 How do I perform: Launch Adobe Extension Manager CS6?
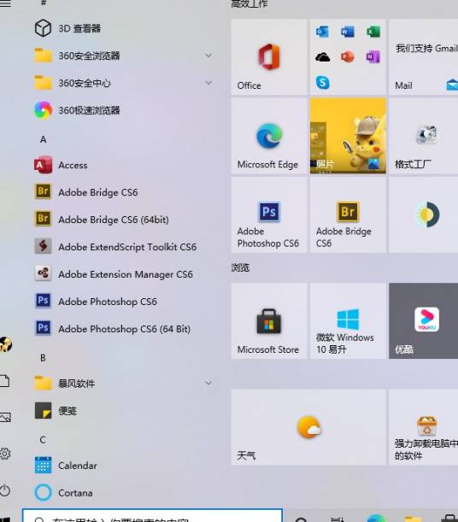click(124, 274)
